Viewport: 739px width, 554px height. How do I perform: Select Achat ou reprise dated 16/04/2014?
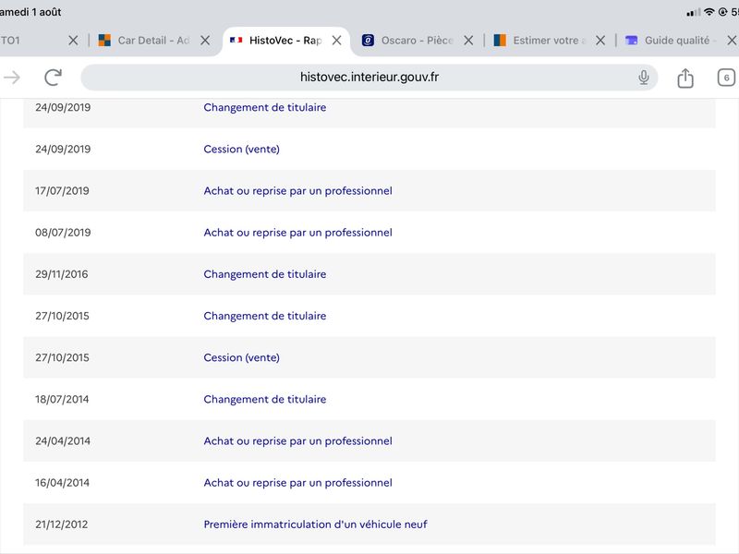point(297,483)
